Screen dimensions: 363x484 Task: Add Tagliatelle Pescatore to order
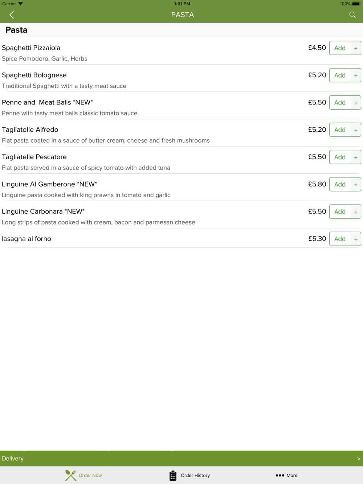340,157
